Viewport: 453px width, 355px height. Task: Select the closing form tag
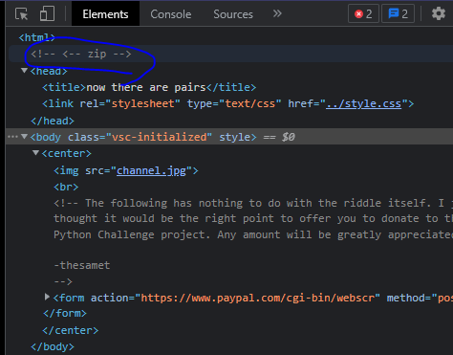(65, 313)
